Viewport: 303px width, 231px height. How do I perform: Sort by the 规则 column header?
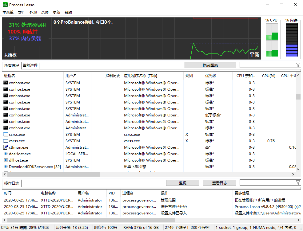pyautogui.click(x=193, y=76)
